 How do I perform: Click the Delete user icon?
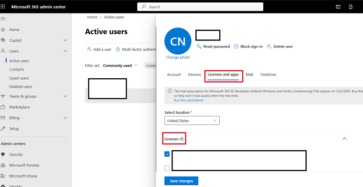point(269,46)
